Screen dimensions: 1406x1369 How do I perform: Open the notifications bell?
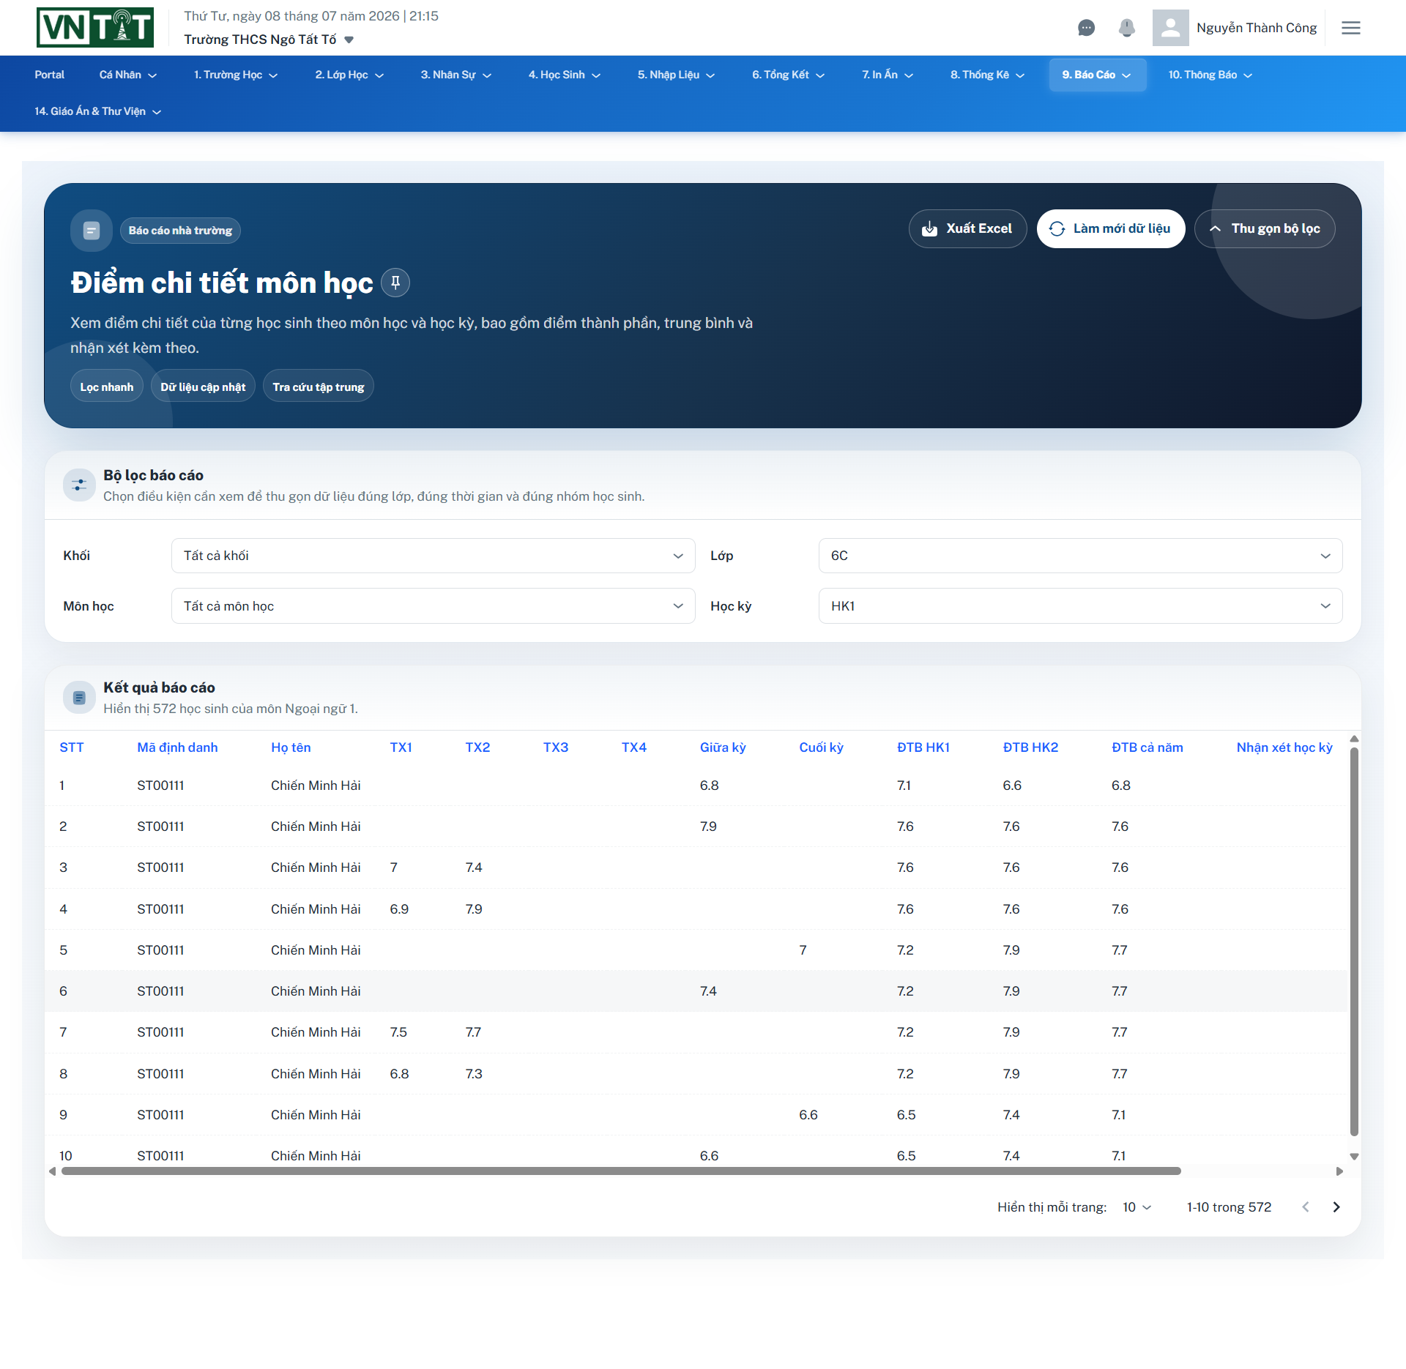point(1126,28)
